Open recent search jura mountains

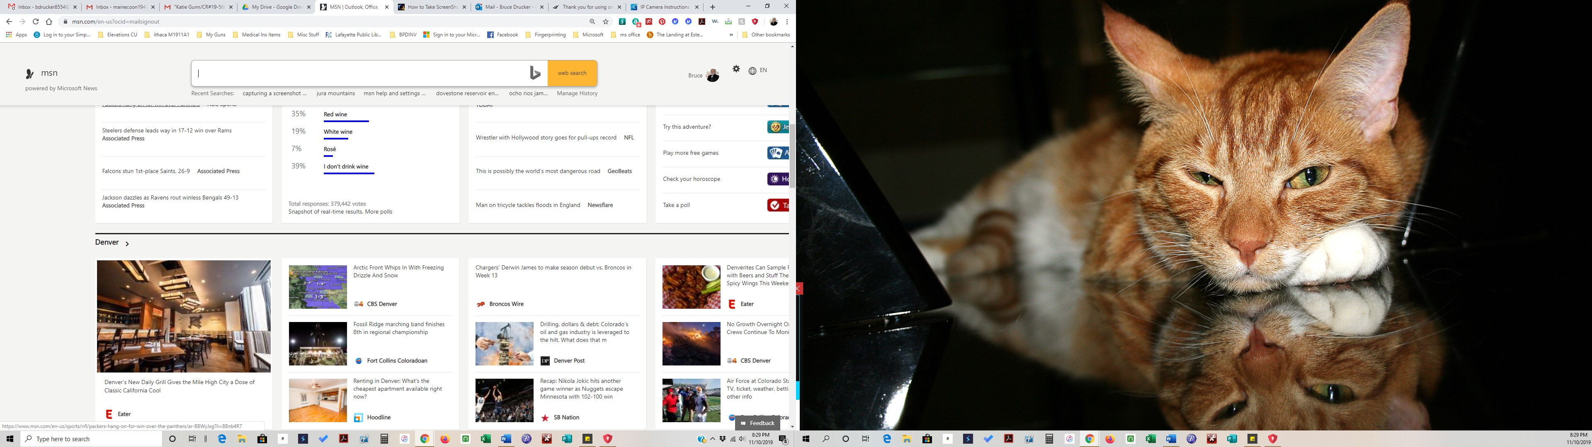[x=335, y=93]
